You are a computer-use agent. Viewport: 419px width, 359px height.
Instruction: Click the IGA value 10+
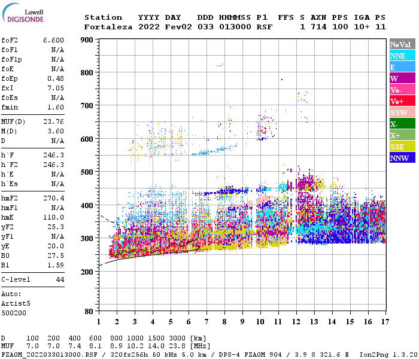tap(362, 27)
